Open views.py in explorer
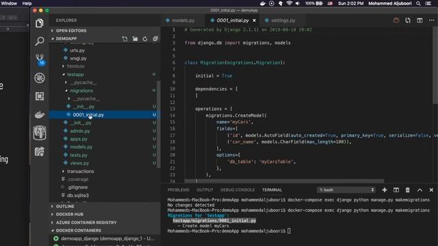 79,163
